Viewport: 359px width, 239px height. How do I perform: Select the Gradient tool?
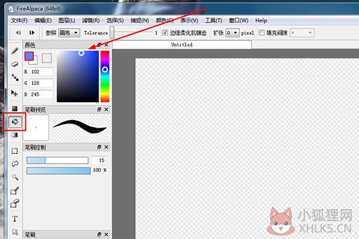click(x=15, y=135)
